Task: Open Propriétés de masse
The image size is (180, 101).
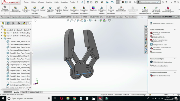Action: (x=50, y=9)
